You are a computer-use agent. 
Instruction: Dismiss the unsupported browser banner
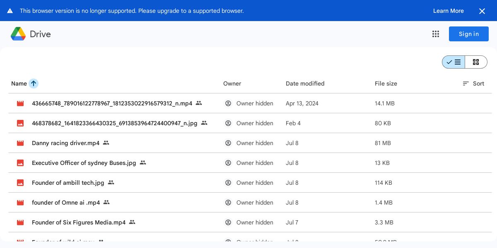482,11
